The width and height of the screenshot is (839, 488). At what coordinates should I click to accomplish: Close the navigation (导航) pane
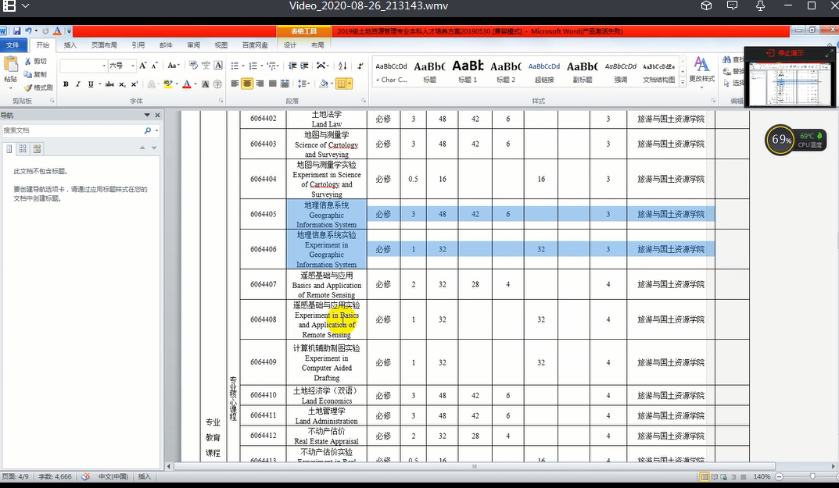click(x=157, y=115)
